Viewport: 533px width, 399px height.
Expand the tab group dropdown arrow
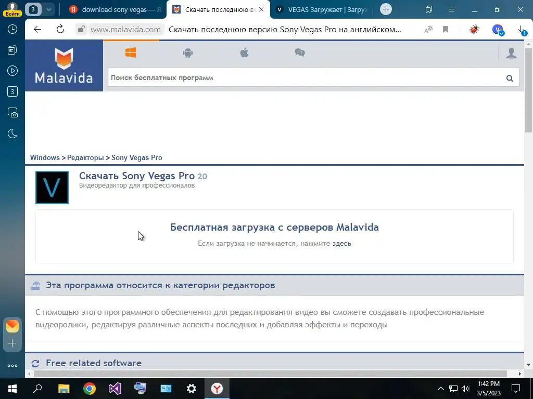[48, 9]
